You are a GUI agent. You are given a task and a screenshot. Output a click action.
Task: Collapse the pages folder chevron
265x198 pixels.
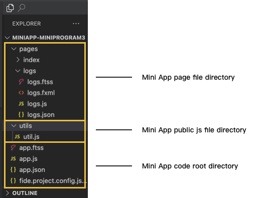[14, 49]
